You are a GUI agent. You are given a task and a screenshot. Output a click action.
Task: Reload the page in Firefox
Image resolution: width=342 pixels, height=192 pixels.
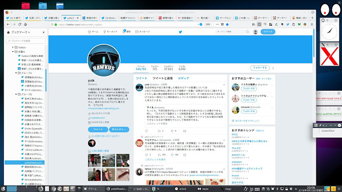pyautogui.click(x=20, y=25)
